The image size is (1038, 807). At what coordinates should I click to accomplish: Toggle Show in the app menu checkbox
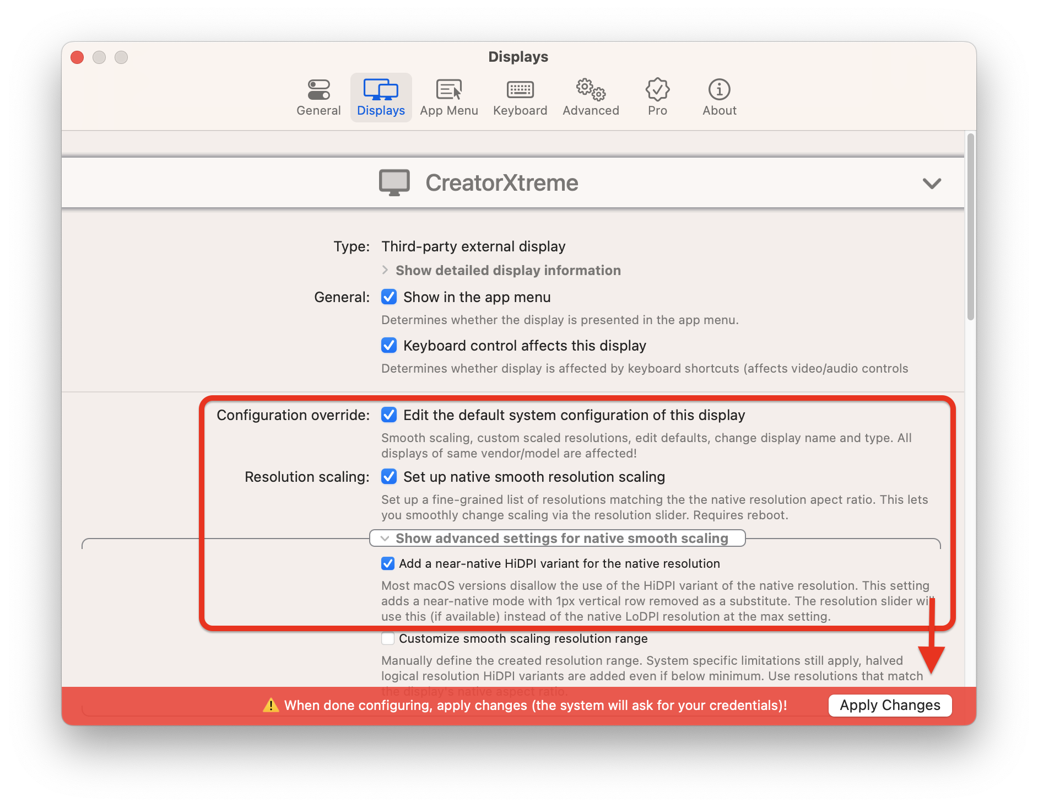point(389,297)
